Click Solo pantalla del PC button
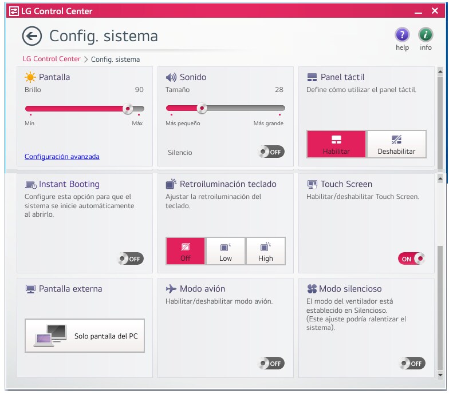This screenshot has height=398, width=453. [x=85, y=335]
